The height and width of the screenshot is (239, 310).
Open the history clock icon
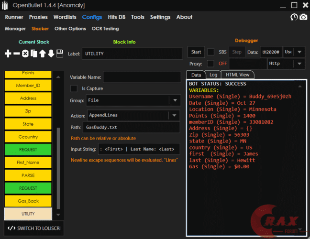pos(294,17)
